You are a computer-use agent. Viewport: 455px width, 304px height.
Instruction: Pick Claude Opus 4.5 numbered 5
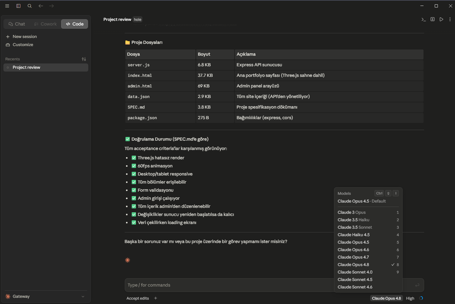(368, 242)
